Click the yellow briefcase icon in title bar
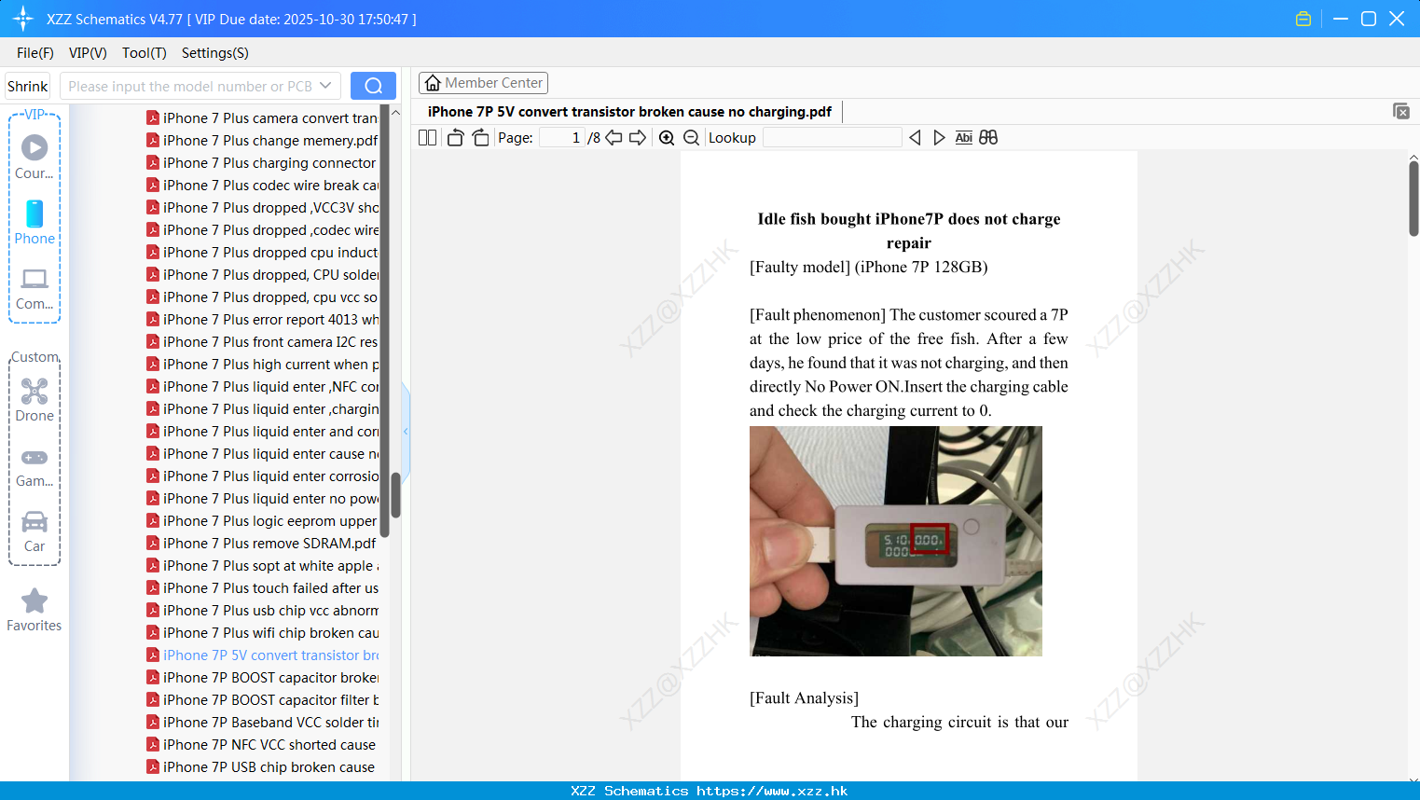Screen dimensions: 1420x800 (x=1303, y=19)
